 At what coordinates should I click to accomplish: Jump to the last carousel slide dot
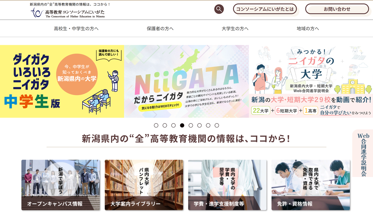click(x=217, y=126)
